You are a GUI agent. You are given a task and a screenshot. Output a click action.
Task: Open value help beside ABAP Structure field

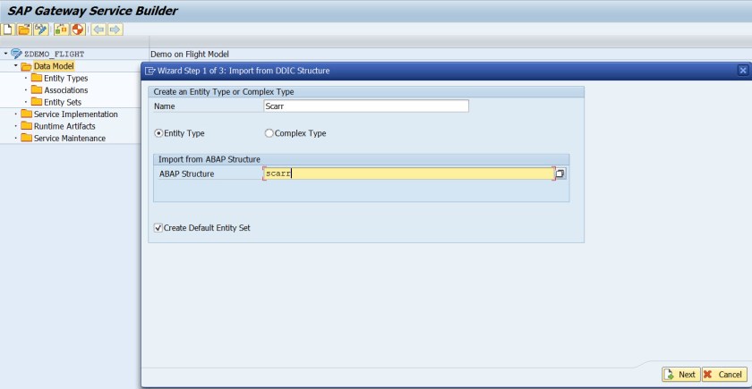(x=560, y=173)
